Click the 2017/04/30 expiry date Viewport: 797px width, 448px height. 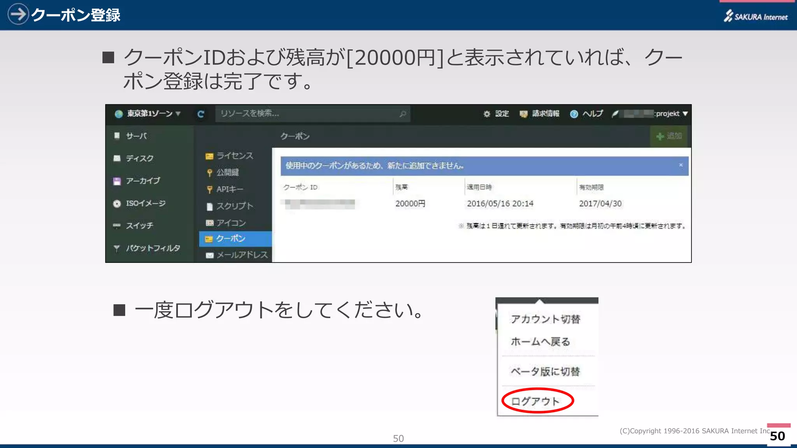pos(600,203)
